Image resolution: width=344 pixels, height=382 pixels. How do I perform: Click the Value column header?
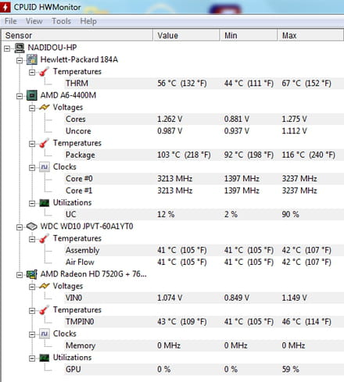(186, 35)
